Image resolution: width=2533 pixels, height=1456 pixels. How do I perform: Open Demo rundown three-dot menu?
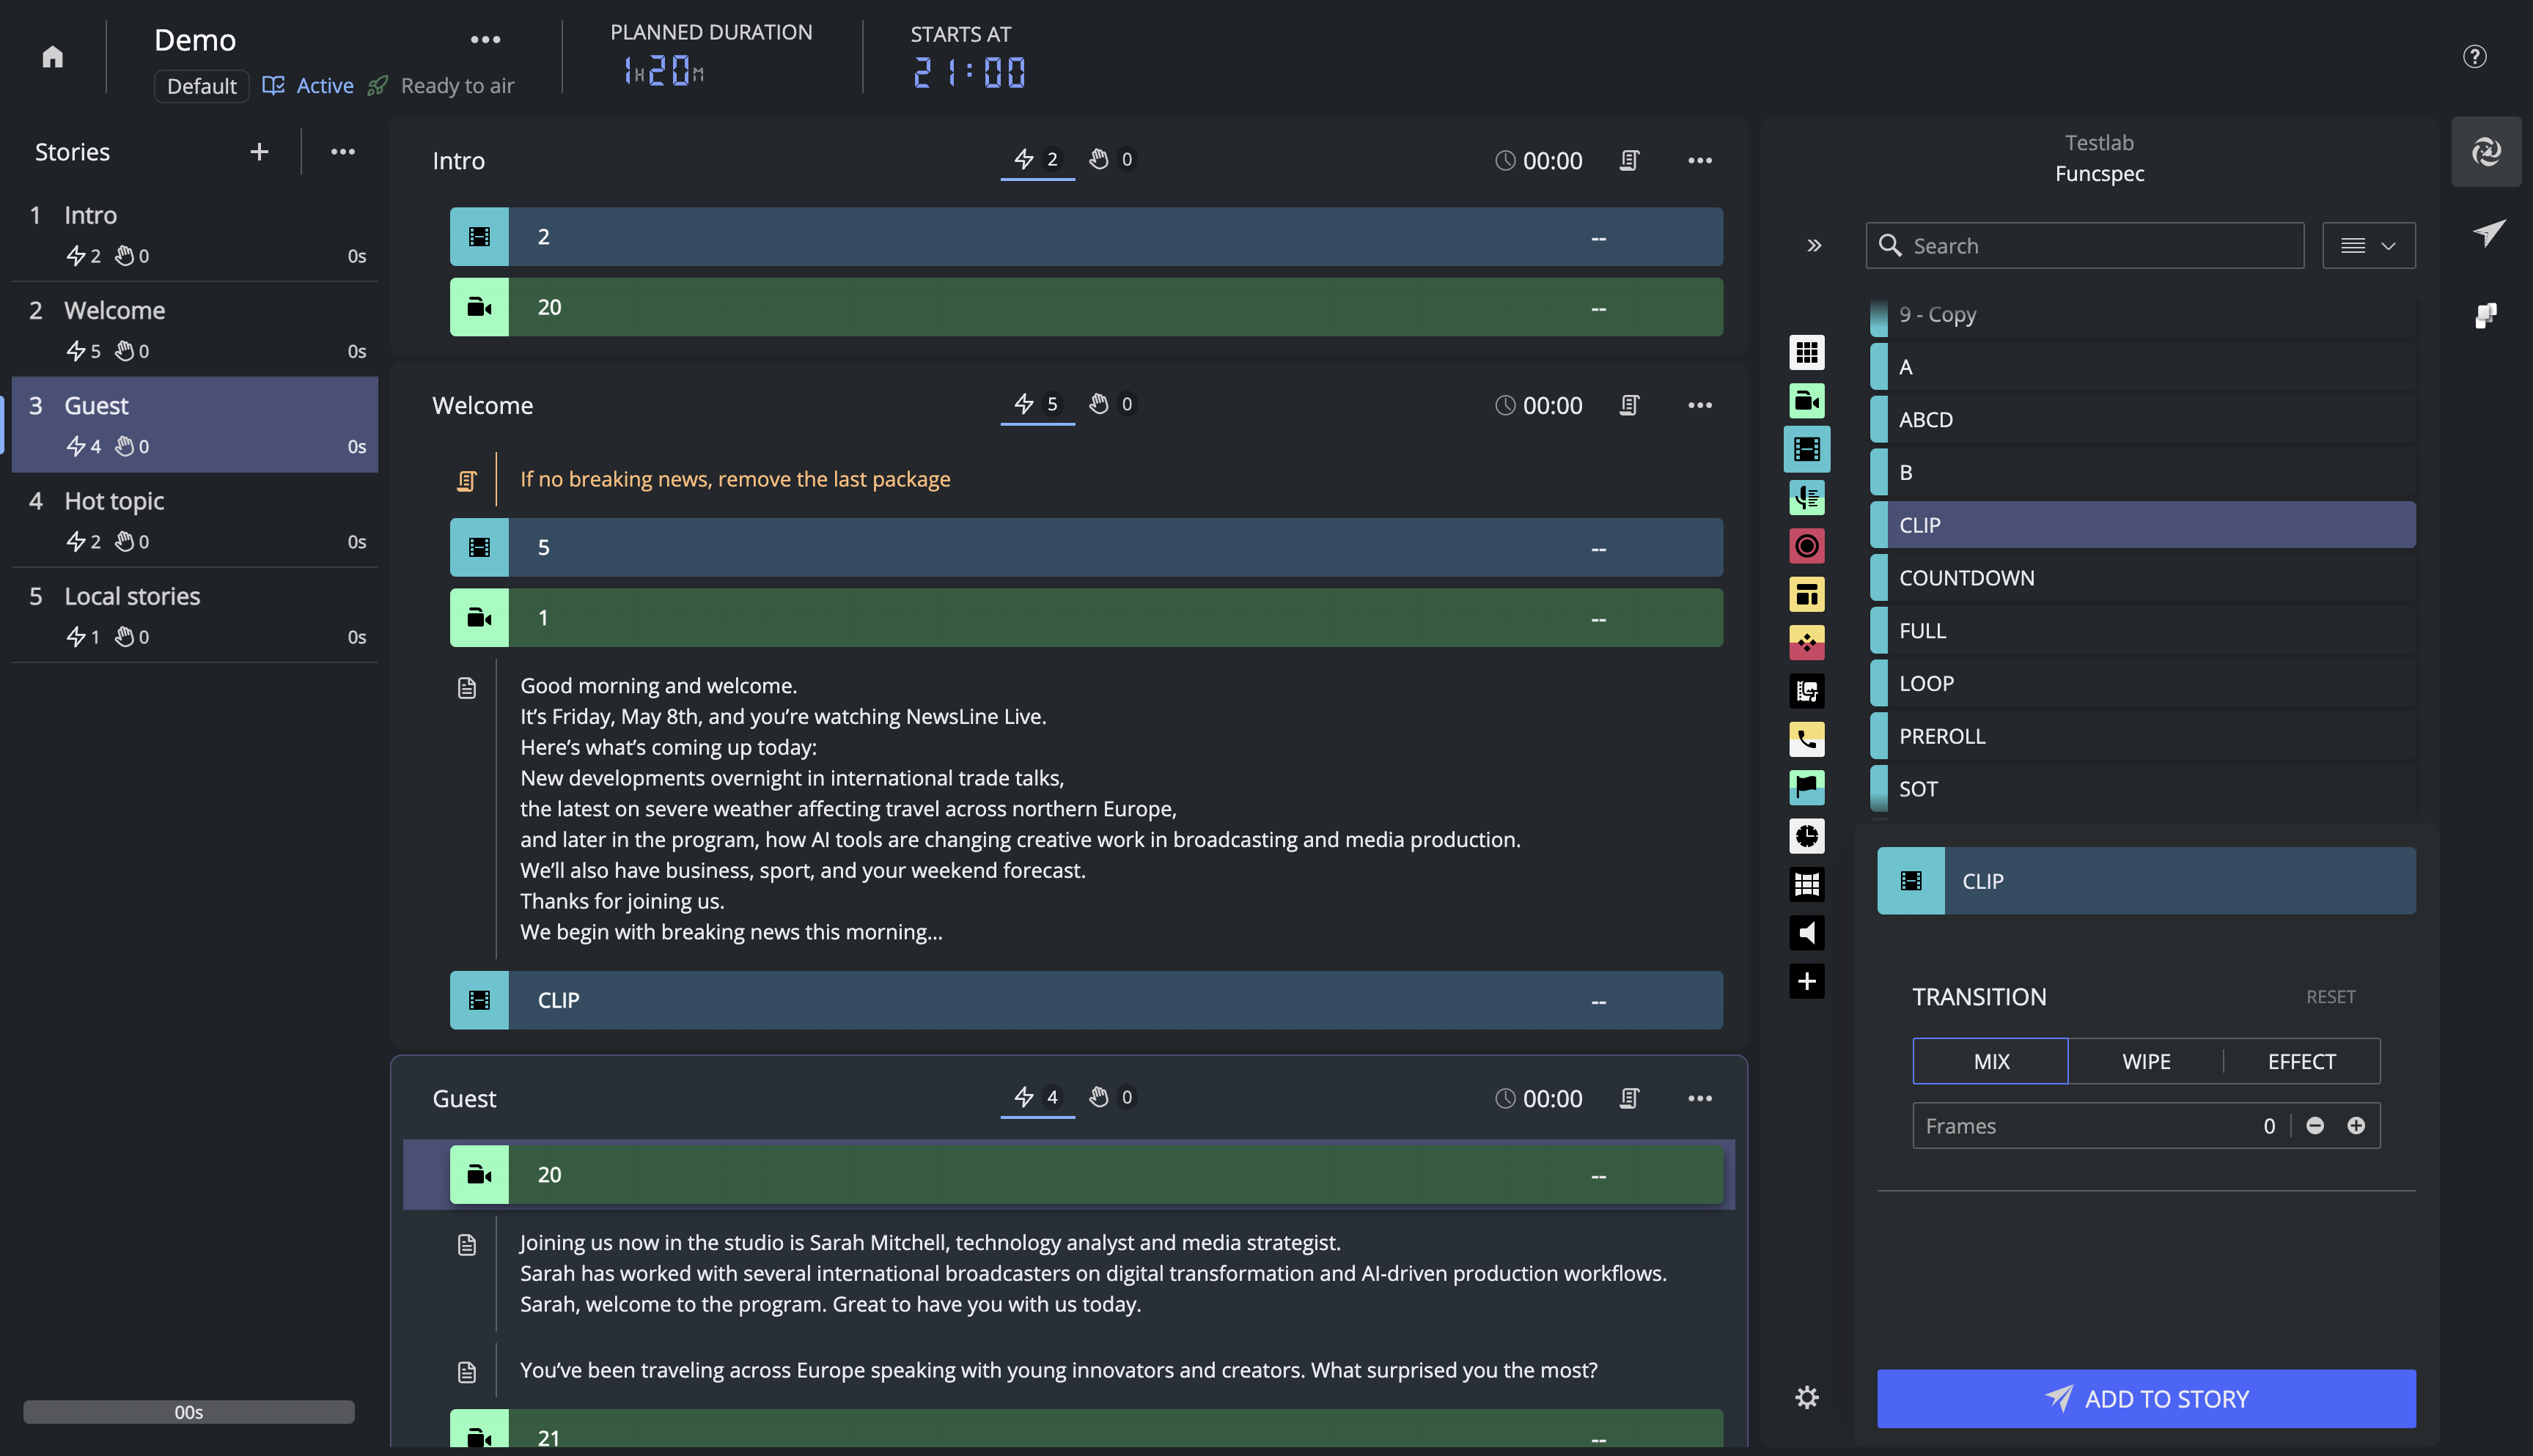coord(485,40)
